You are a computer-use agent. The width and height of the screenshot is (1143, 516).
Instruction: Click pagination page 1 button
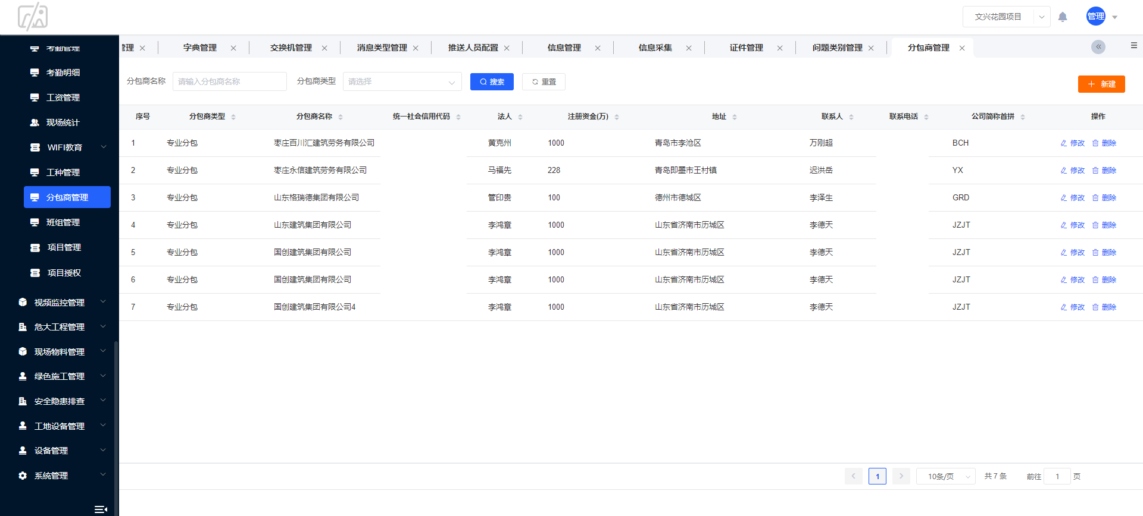click(877, 476)
